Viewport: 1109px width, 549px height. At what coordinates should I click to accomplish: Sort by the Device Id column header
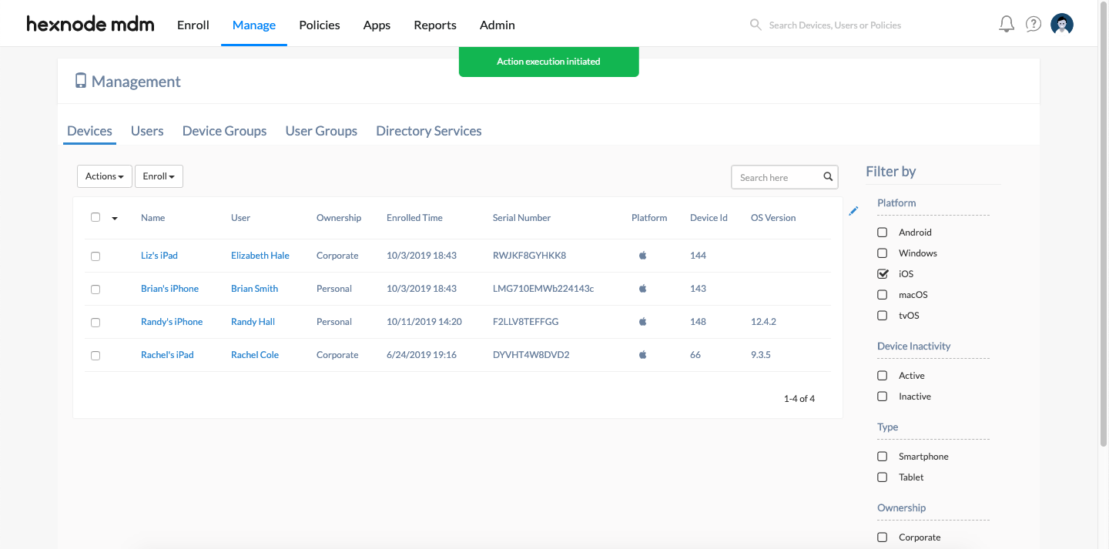pos(709,218)
